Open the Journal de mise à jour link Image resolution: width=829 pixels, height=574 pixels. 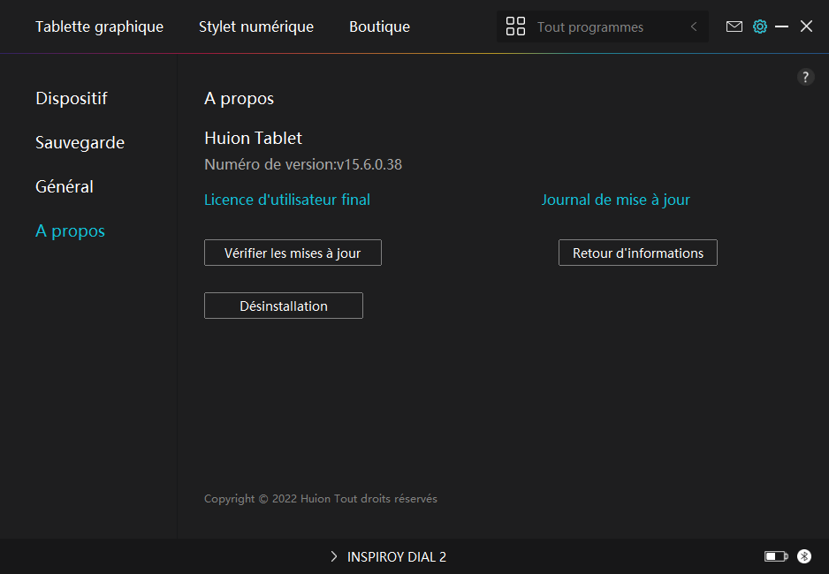coord(616,200)
